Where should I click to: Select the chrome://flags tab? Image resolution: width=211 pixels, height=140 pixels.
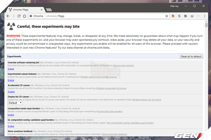(x=25, y=10)
